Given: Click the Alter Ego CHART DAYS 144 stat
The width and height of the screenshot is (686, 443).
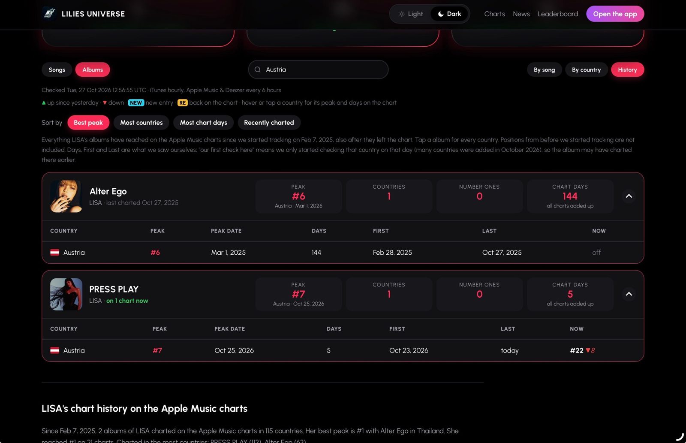Looking at the screenshot, I should (x=570, y=196).
